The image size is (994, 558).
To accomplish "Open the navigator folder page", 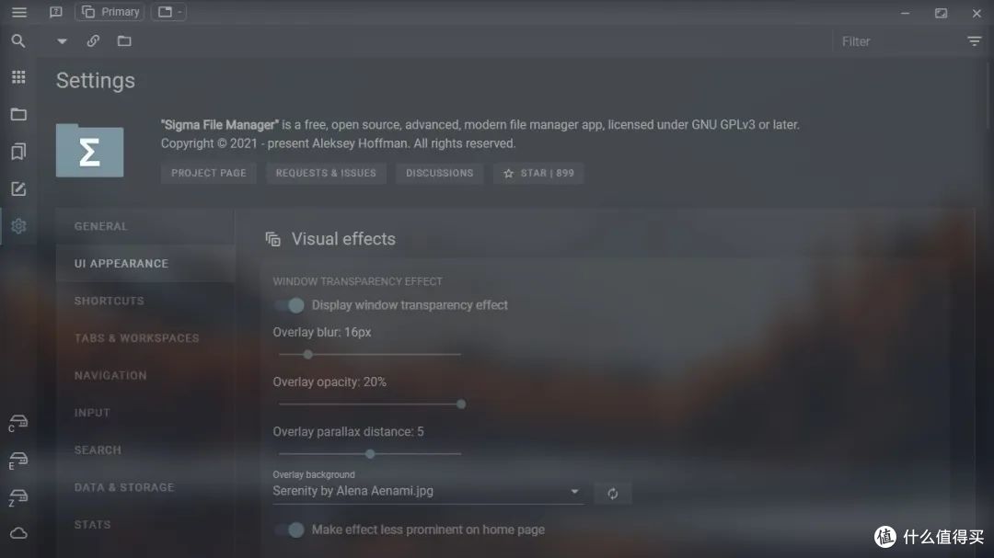I will 18,115.
